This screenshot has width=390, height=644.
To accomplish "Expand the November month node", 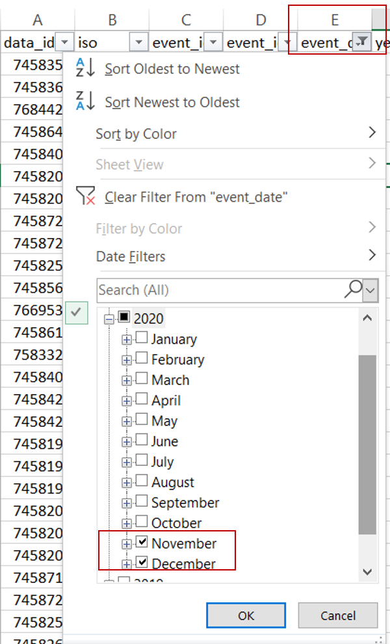I will pyautogui.click(x=127, y=543).
